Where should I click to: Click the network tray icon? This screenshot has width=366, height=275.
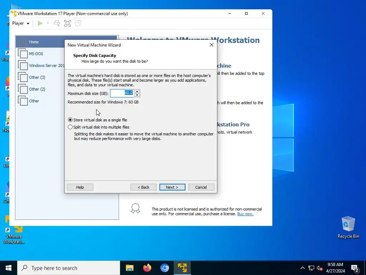pos(311,268)
